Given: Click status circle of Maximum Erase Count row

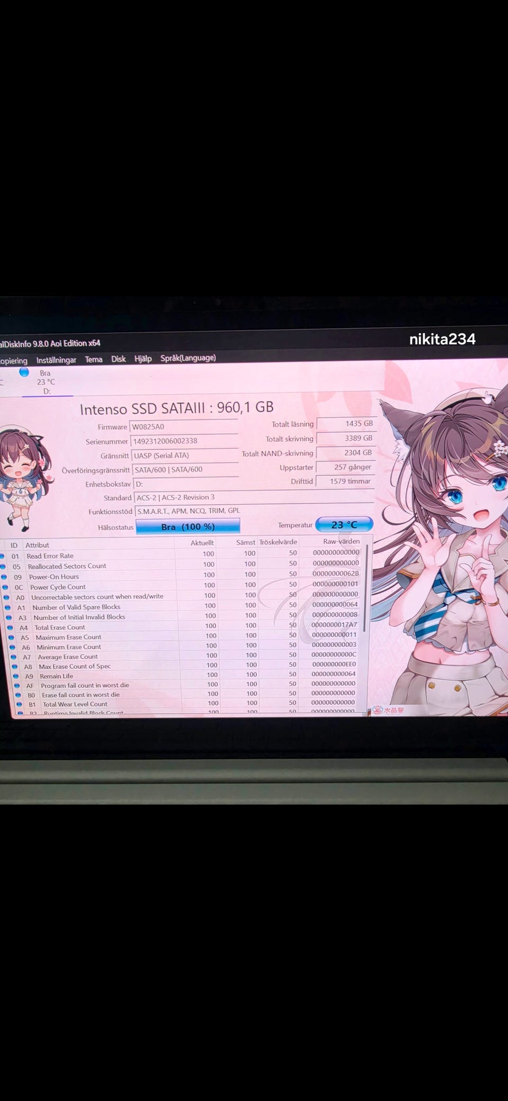Looking at the screenshot, I should (11, 637).
